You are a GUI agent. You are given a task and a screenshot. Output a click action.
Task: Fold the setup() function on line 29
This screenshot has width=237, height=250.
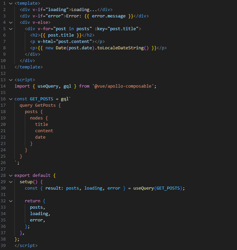coord(11,182)
